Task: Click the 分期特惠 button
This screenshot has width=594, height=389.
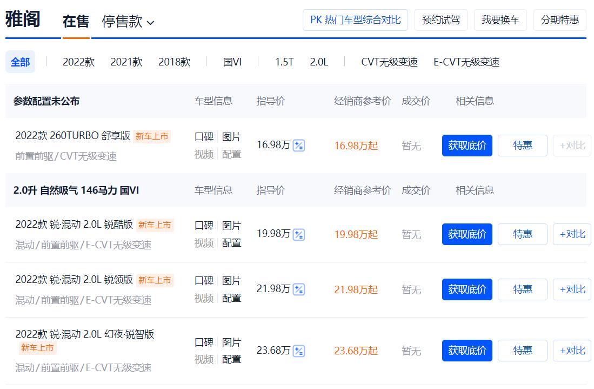Action: (x=560, y=20)
